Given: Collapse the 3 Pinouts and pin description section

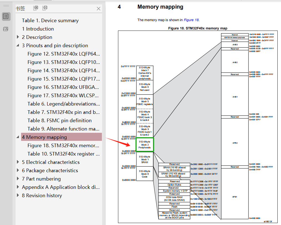Looking at the screenshot, I should coord(18,45).
